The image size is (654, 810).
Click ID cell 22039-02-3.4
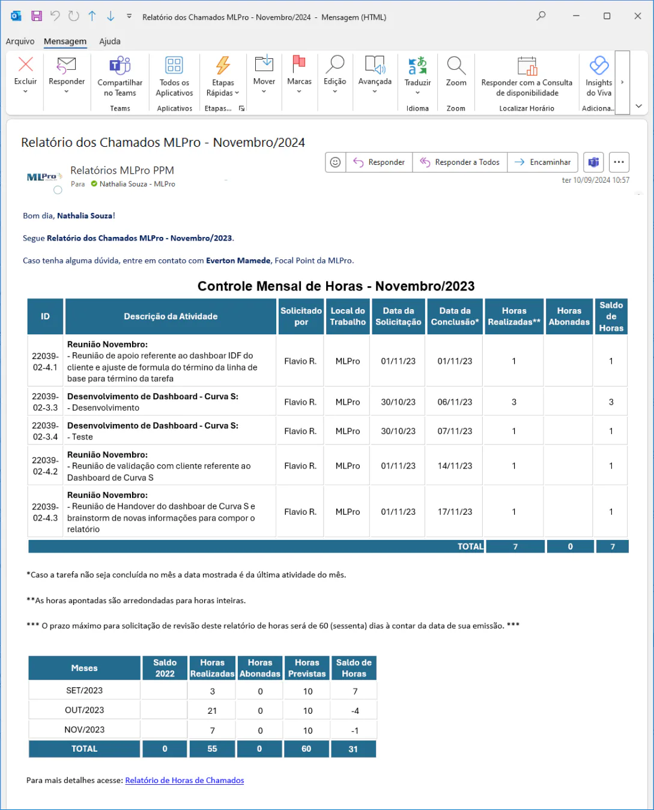tap(45, 431)
